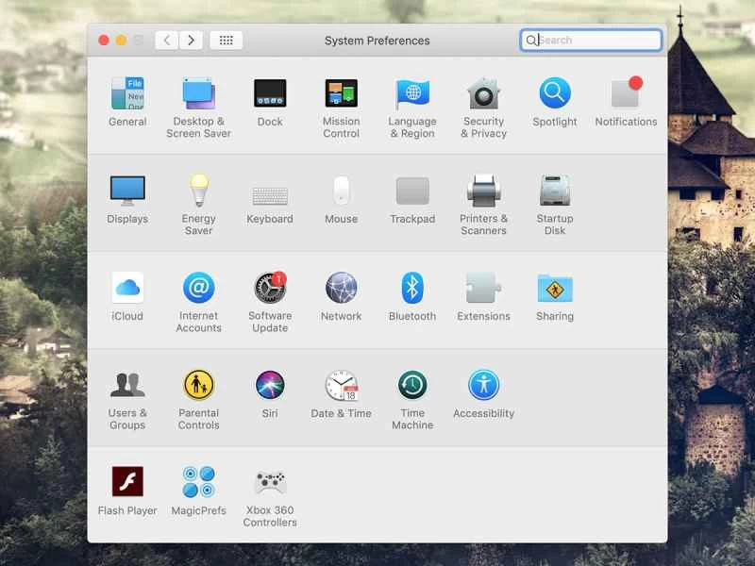Click inside the Search field
755x566 pixels.
coord(591,41)
